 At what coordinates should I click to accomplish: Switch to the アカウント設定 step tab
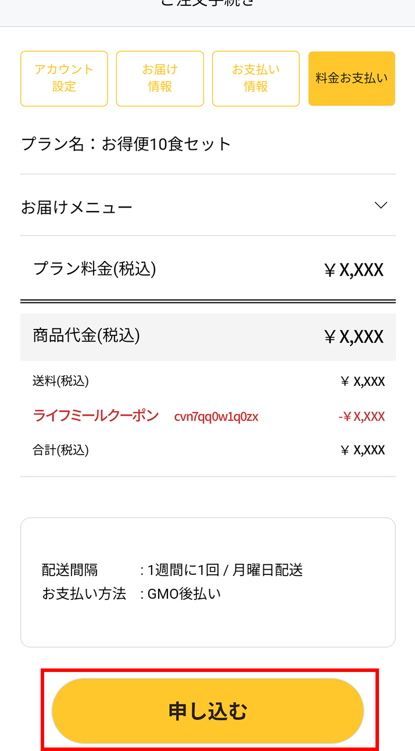[x=64, y=78]
